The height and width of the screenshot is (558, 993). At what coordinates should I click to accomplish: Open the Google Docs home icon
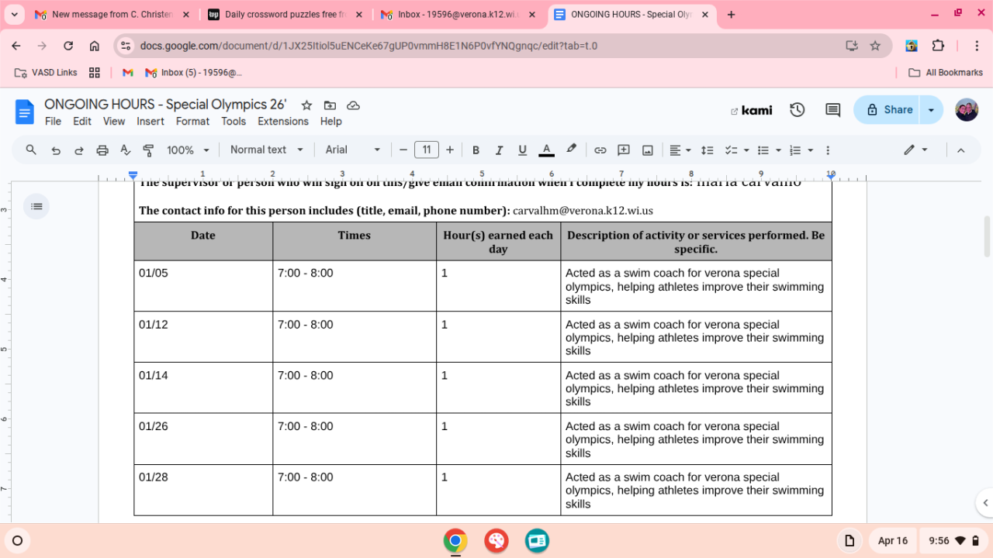click(x=25, y=112)
